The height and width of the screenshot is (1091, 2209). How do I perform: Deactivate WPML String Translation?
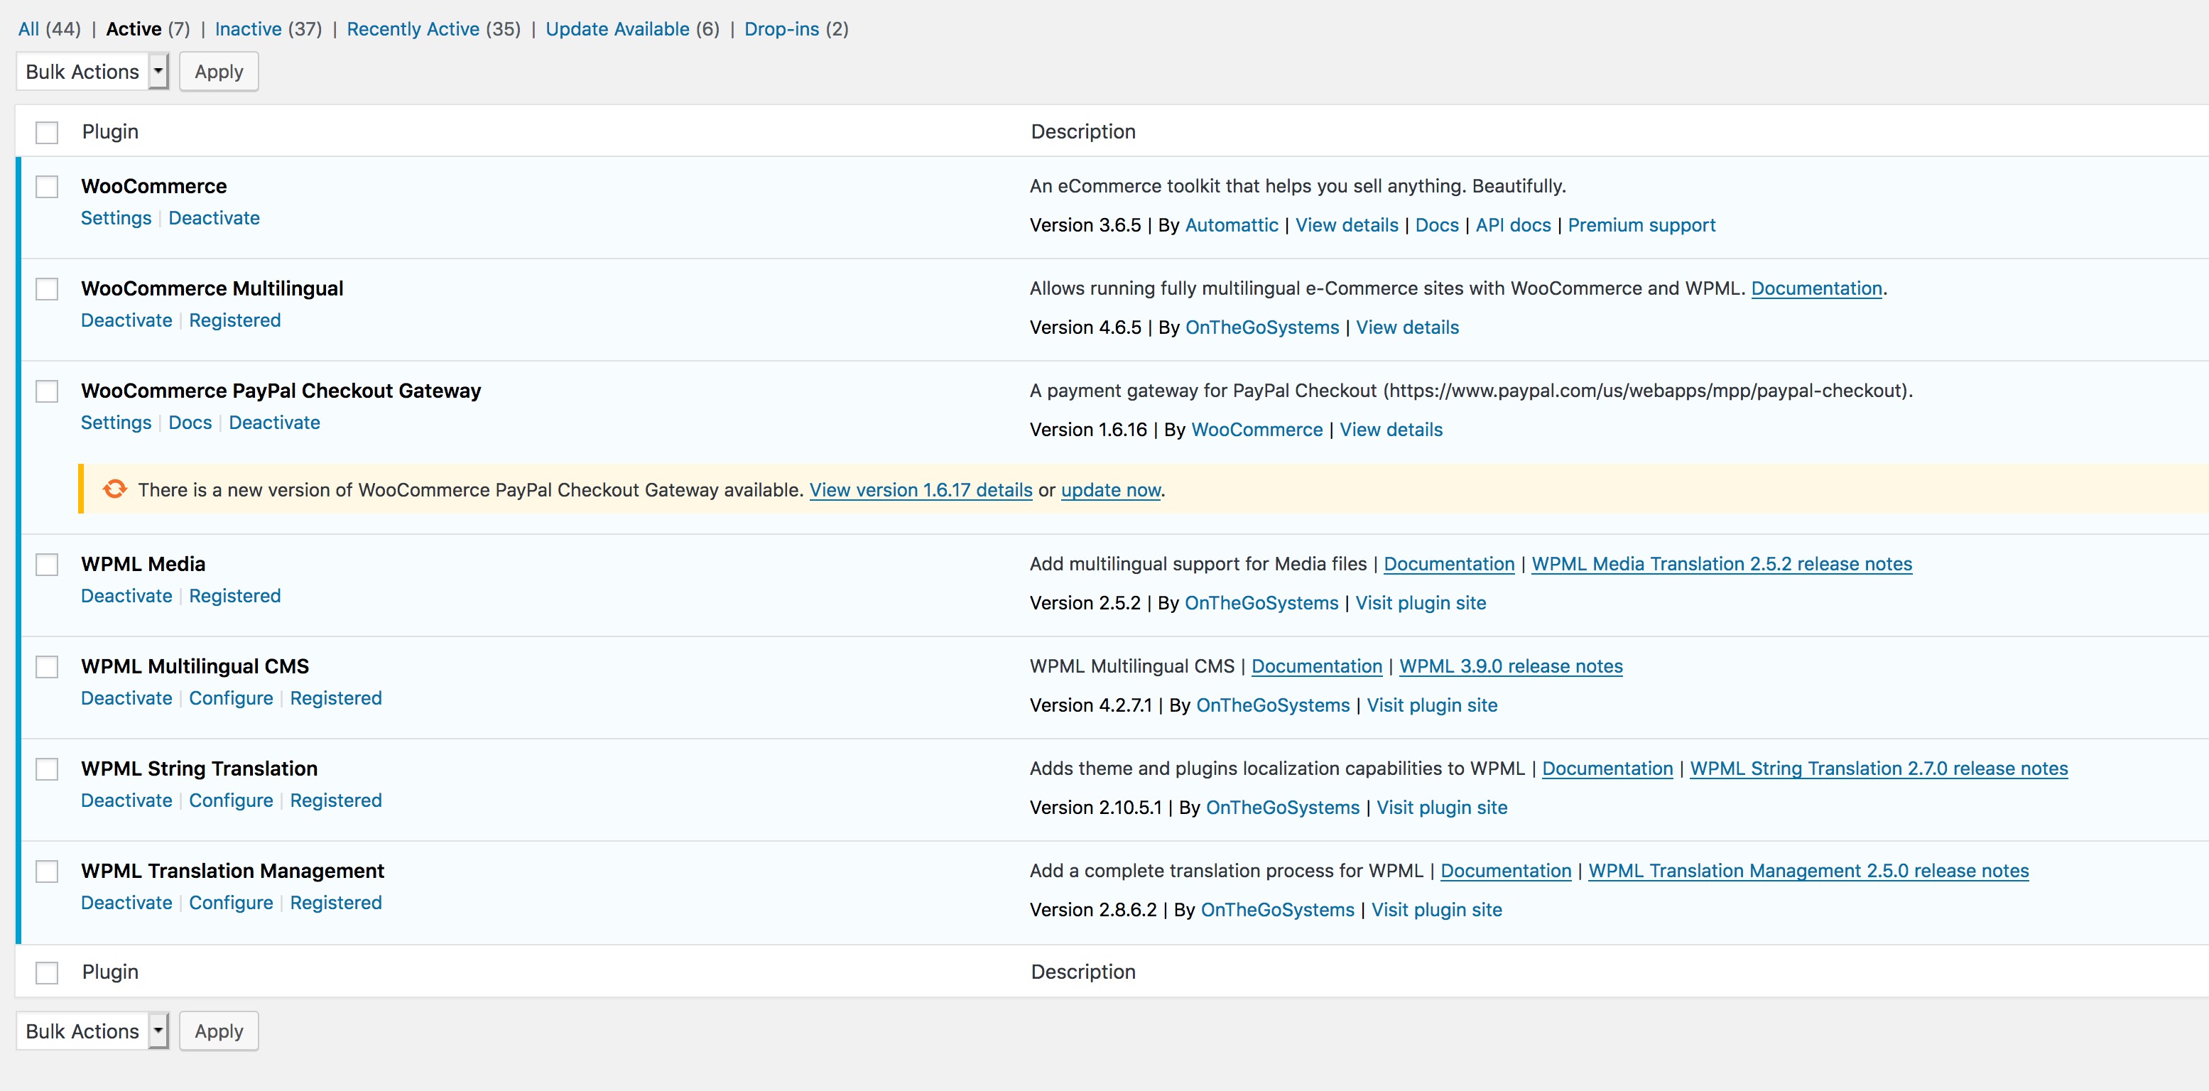pos(126,800)
